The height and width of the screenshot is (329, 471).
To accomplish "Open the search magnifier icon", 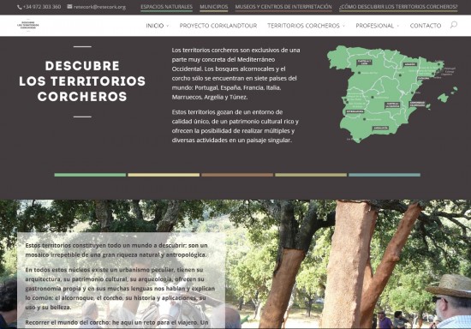I will pos(454,25).
